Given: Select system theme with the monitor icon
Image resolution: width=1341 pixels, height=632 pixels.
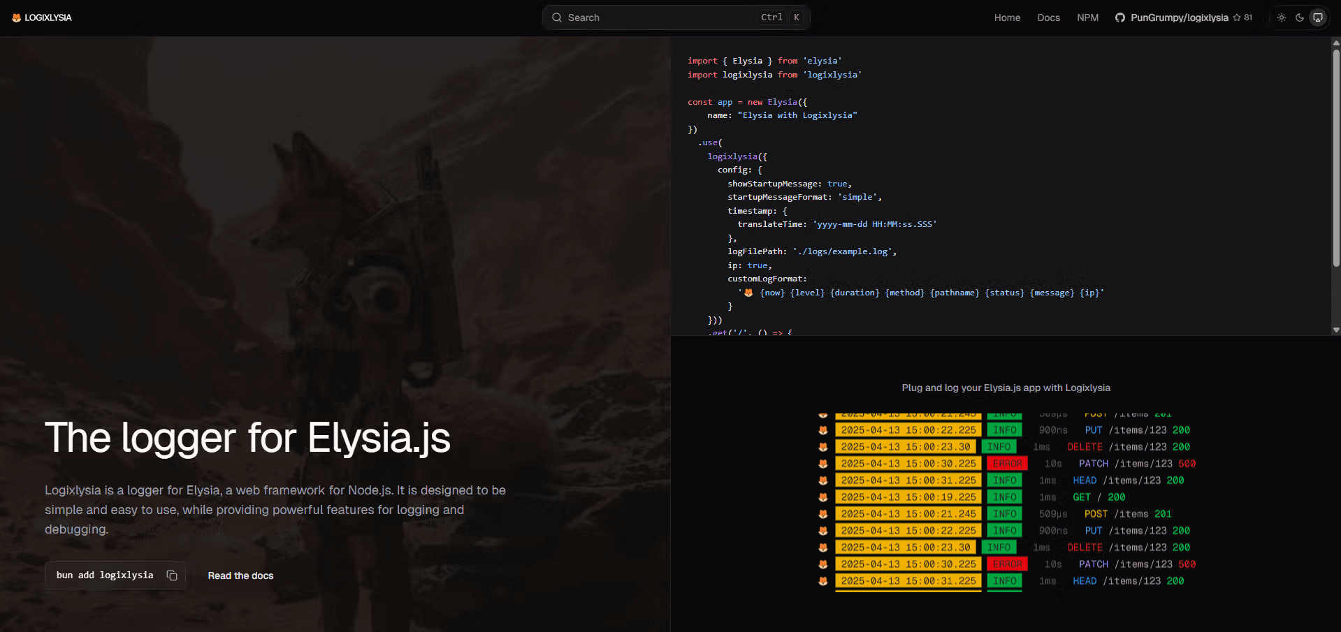Looking at the screenshot, I should pyautogui.click(x=1318, y=17).
